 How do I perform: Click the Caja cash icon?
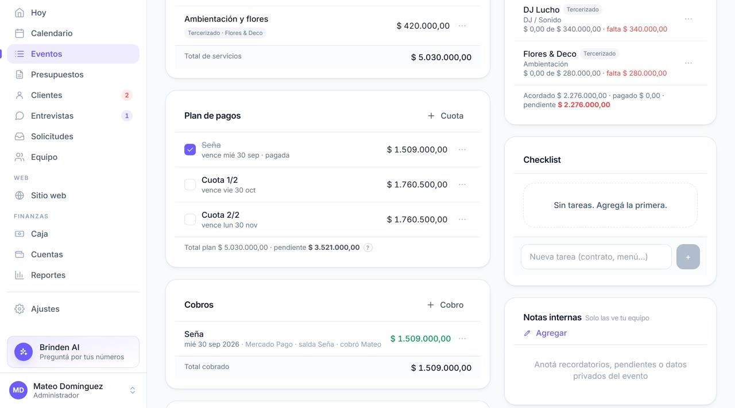[x=20, y=234]
